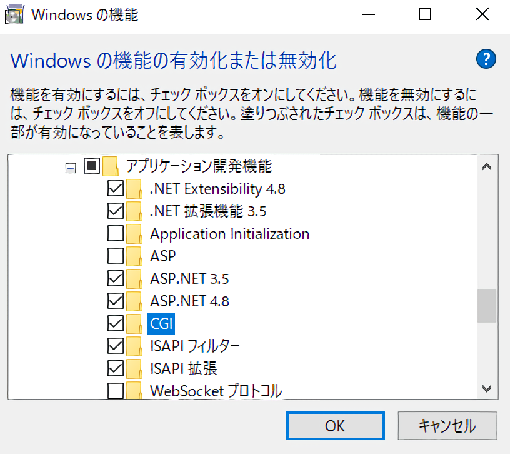Click the folder icon beside ASP.NET 4.8

point(134,301)
